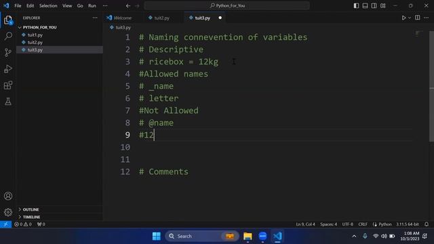Open the Manage gear menu
The image size is (434, 244).
tap(8, 212)
